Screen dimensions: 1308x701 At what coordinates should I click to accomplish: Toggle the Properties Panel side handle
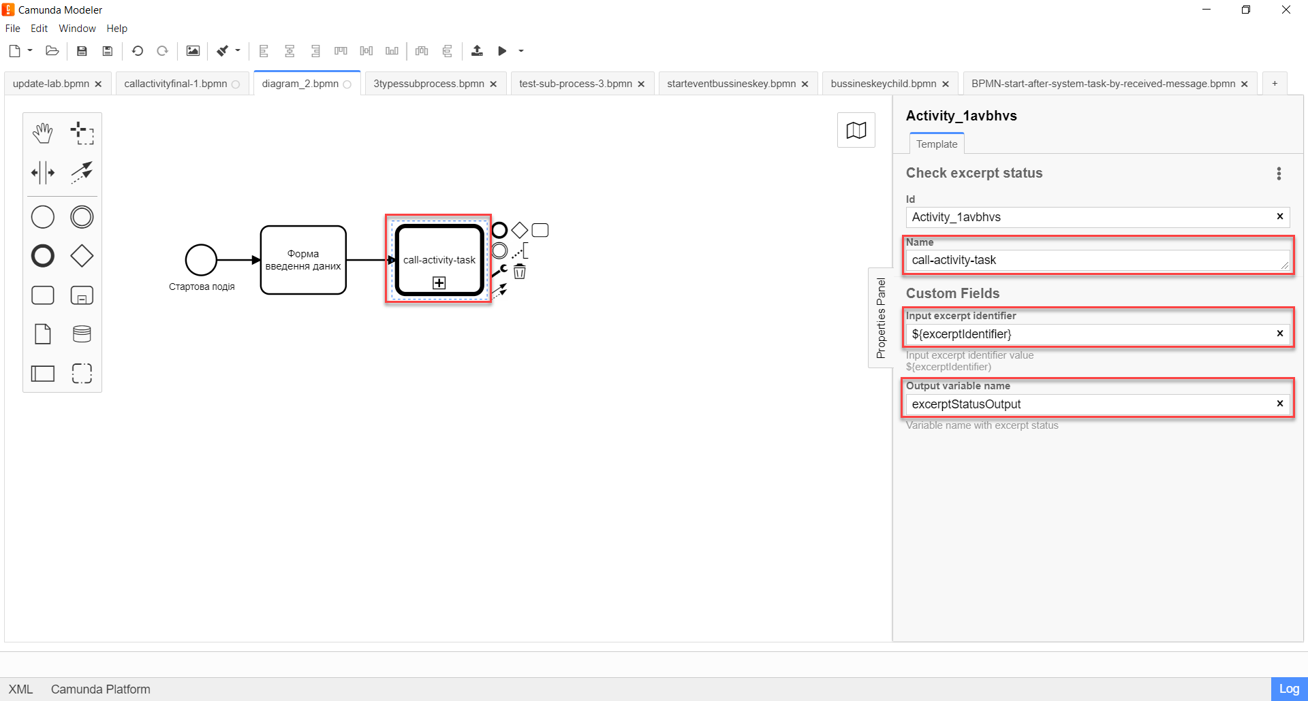pos(881,318)
